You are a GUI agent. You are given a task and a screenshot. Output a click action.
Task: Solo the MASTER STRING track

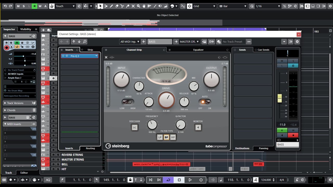[x=58, y=159]
